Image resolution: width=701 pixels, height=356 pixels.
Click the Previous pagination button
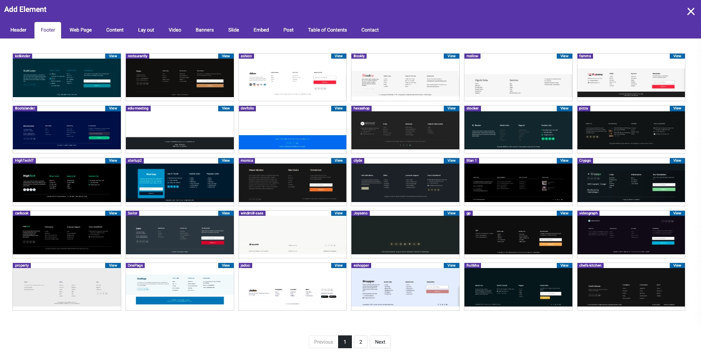click(x=323, y=342)
